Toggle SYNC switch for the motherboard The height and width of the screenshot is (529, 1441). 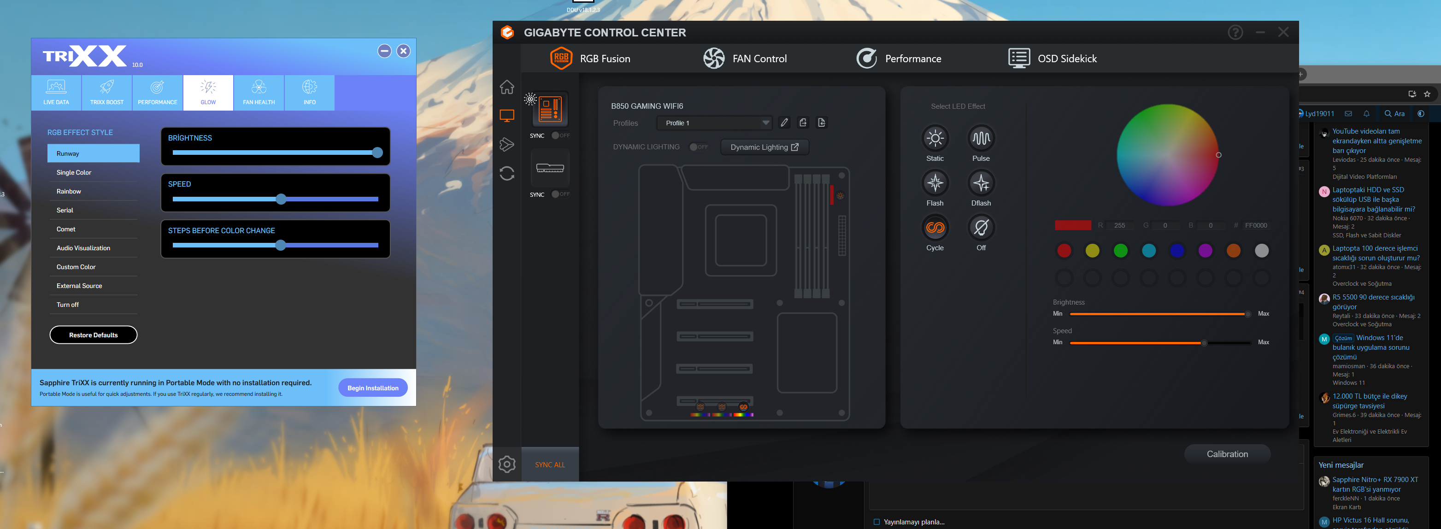coord(560,135)
